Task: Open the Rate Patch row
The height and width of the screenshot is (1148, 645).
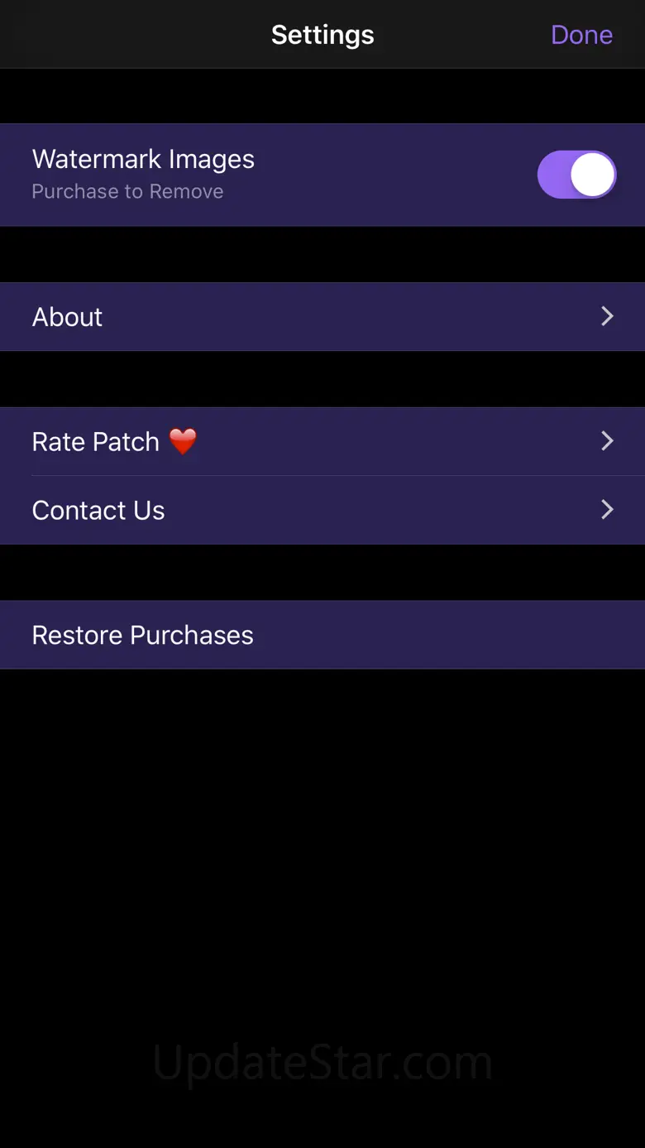Action: [x=322, y=441]
